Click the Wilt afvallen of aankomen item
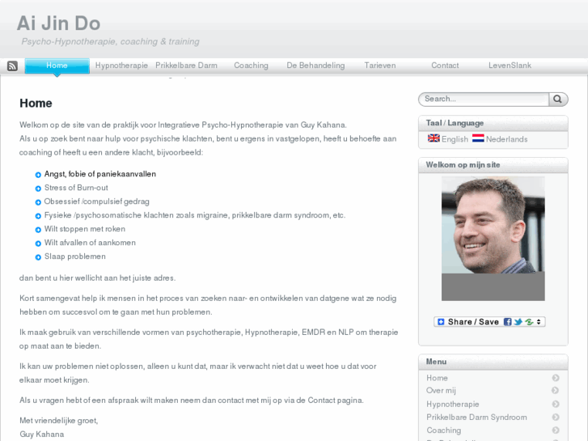The image size is (588, 441). (x=90, y=243)
